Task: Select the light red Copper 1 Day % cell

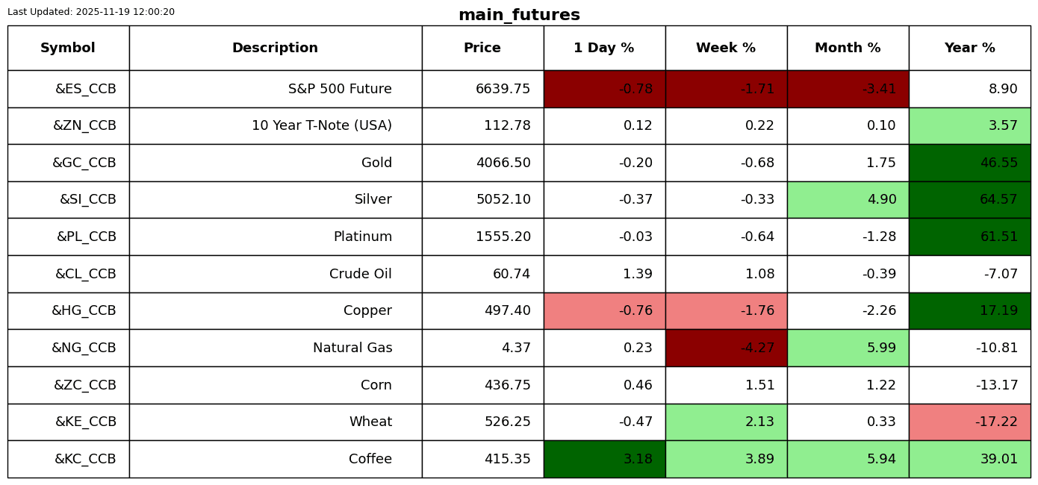Action: (604, 311)
